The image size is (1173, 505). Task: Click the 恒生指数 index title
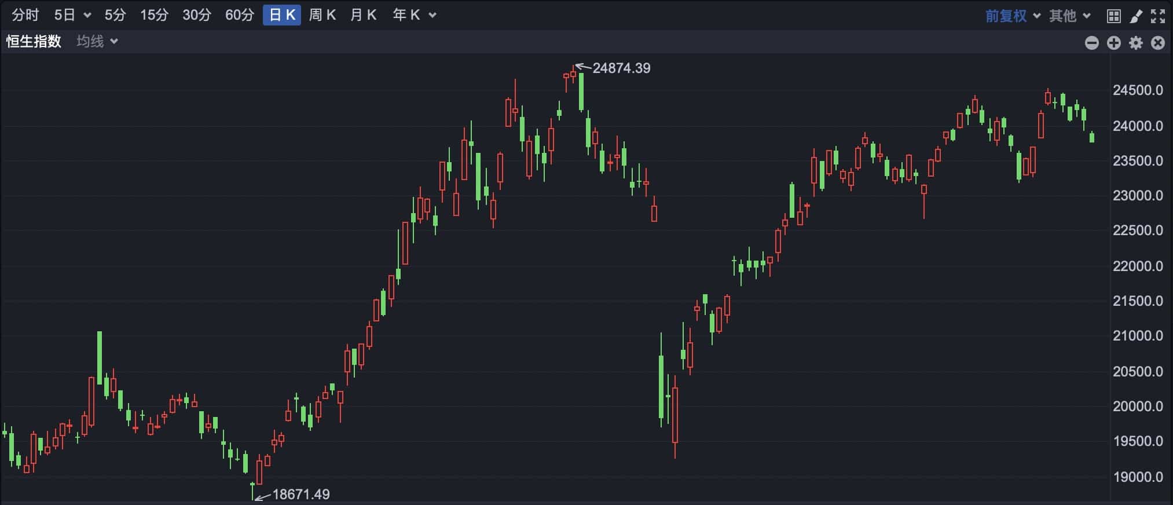pyautogui.click(x=34, y=41)
